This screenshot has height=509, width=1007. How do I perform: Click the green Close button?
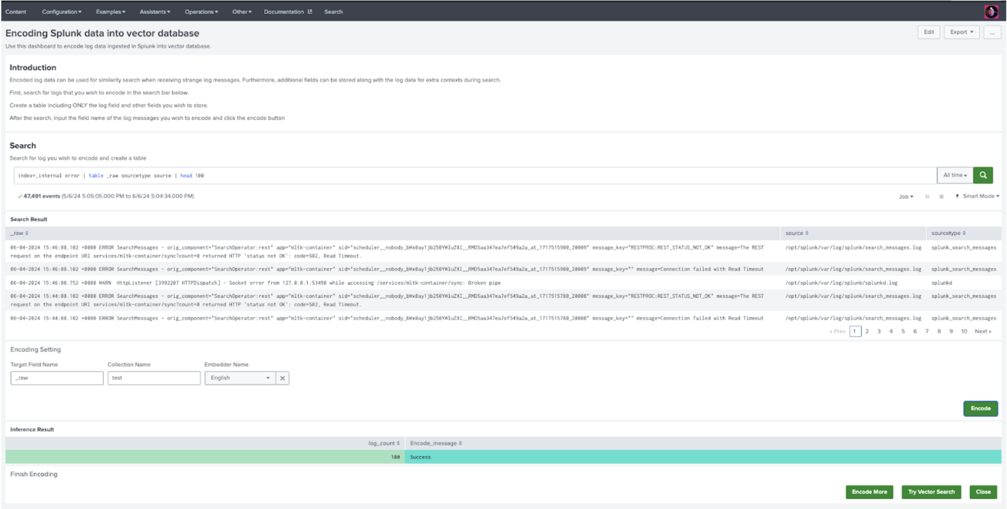point(983,492)
